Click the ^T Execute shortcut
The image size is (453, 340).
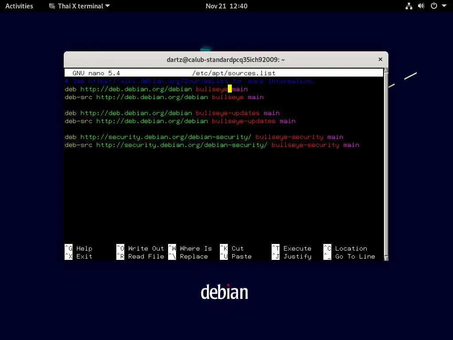tap(292, 248)
